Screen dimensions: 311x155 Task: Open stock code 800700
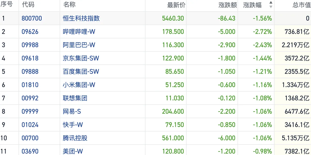32,18
